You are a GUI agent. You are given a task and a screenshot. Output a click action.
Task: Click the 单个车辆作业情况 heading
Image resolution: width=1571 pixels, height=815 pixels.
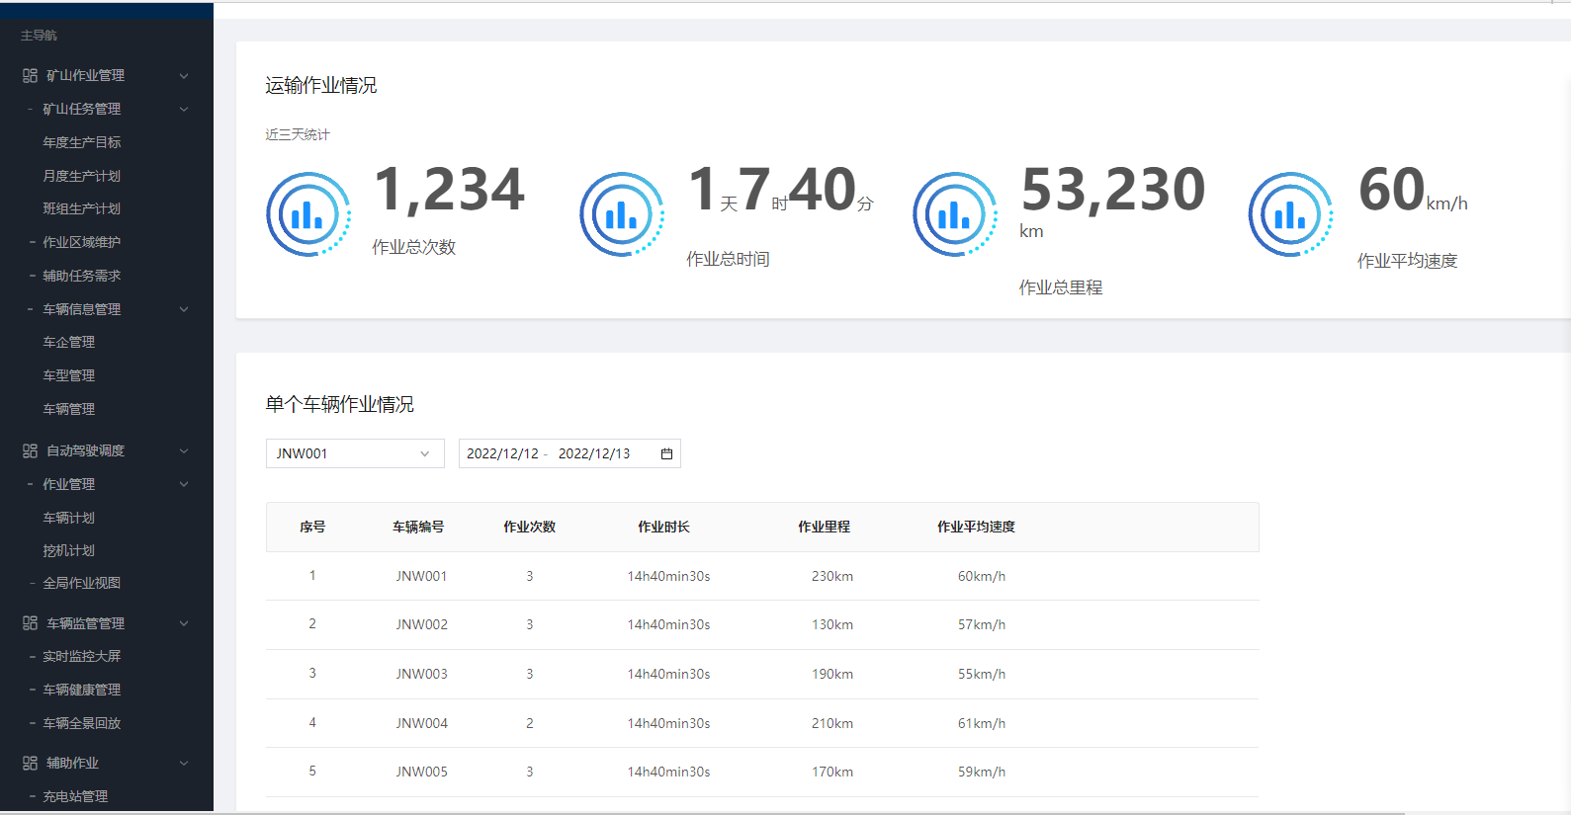click(x=340, y=404)
